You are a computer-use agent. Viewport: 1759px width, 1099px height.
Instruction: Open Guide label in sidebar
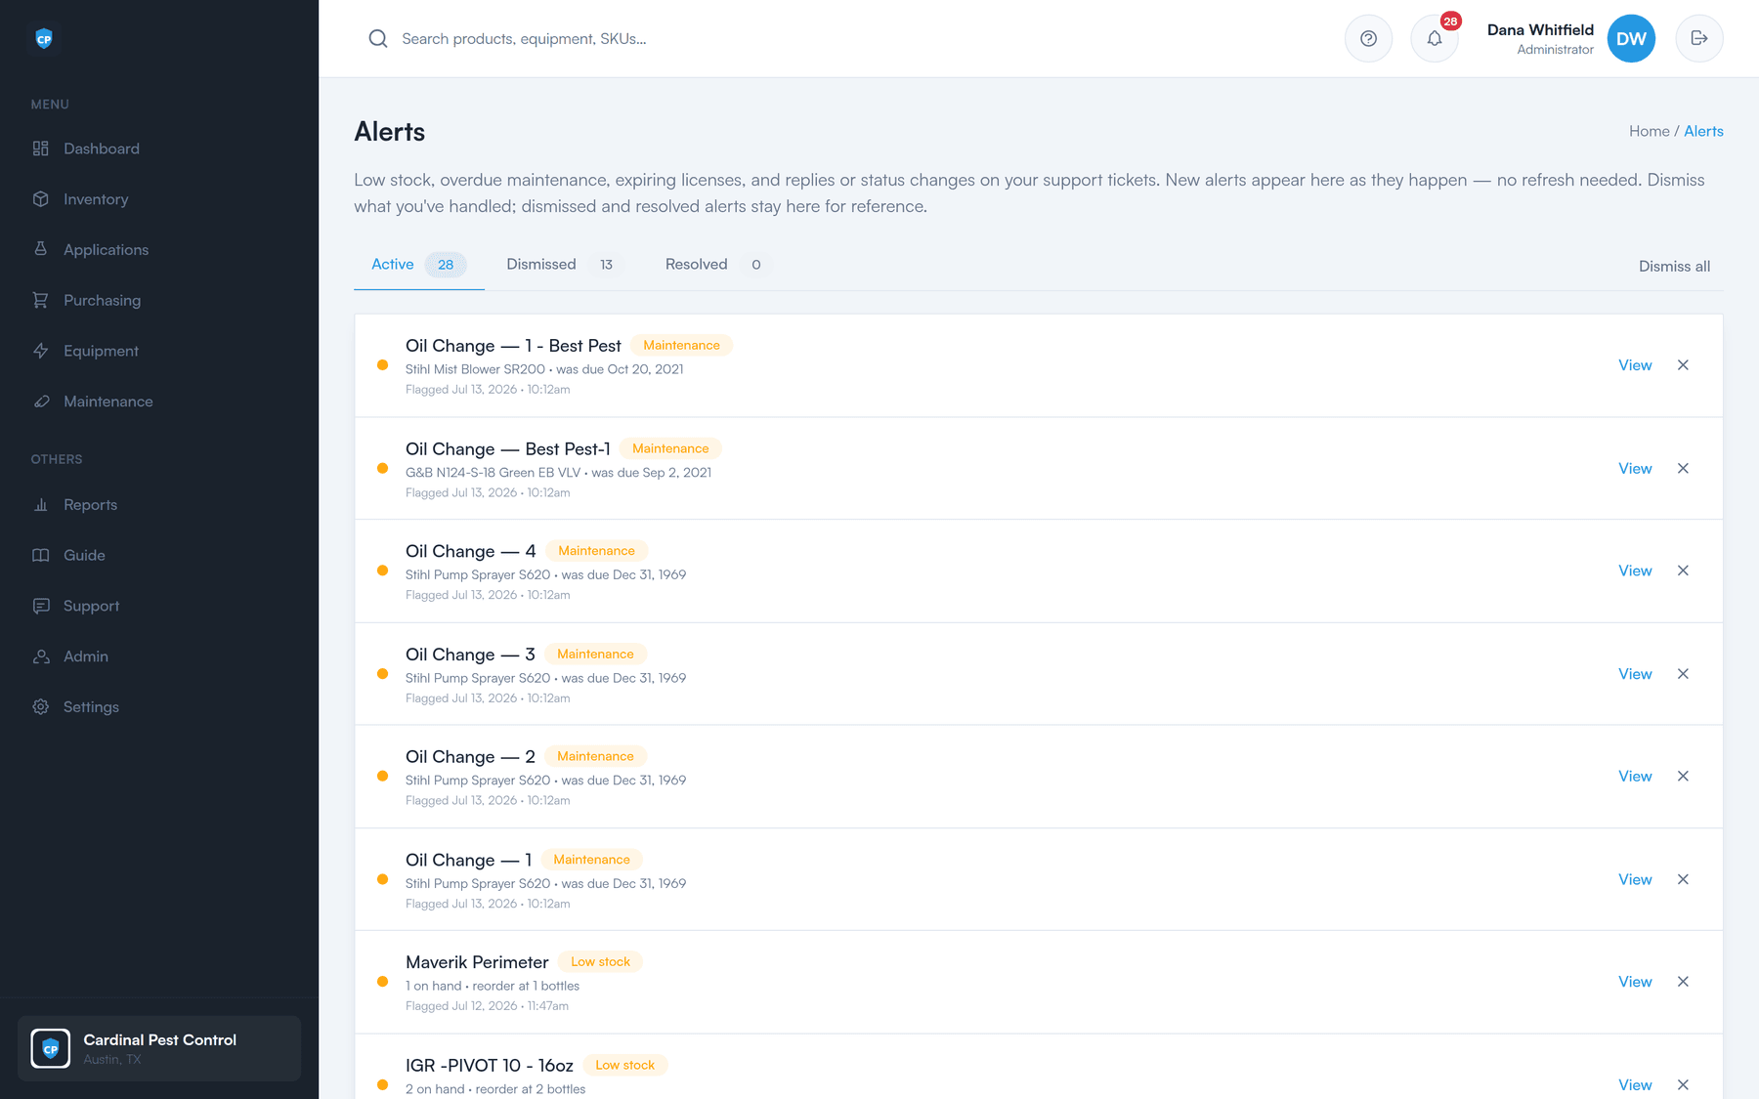pos(84,555)
